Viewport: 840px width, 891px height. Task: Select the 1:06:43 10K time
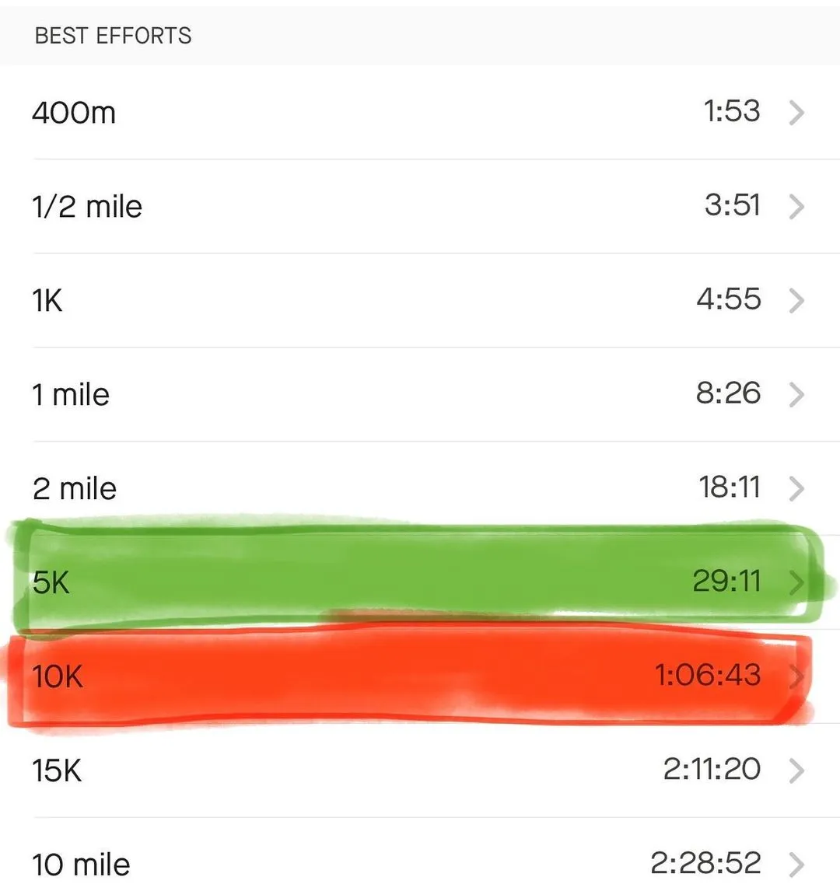click(x=708, y=675)
